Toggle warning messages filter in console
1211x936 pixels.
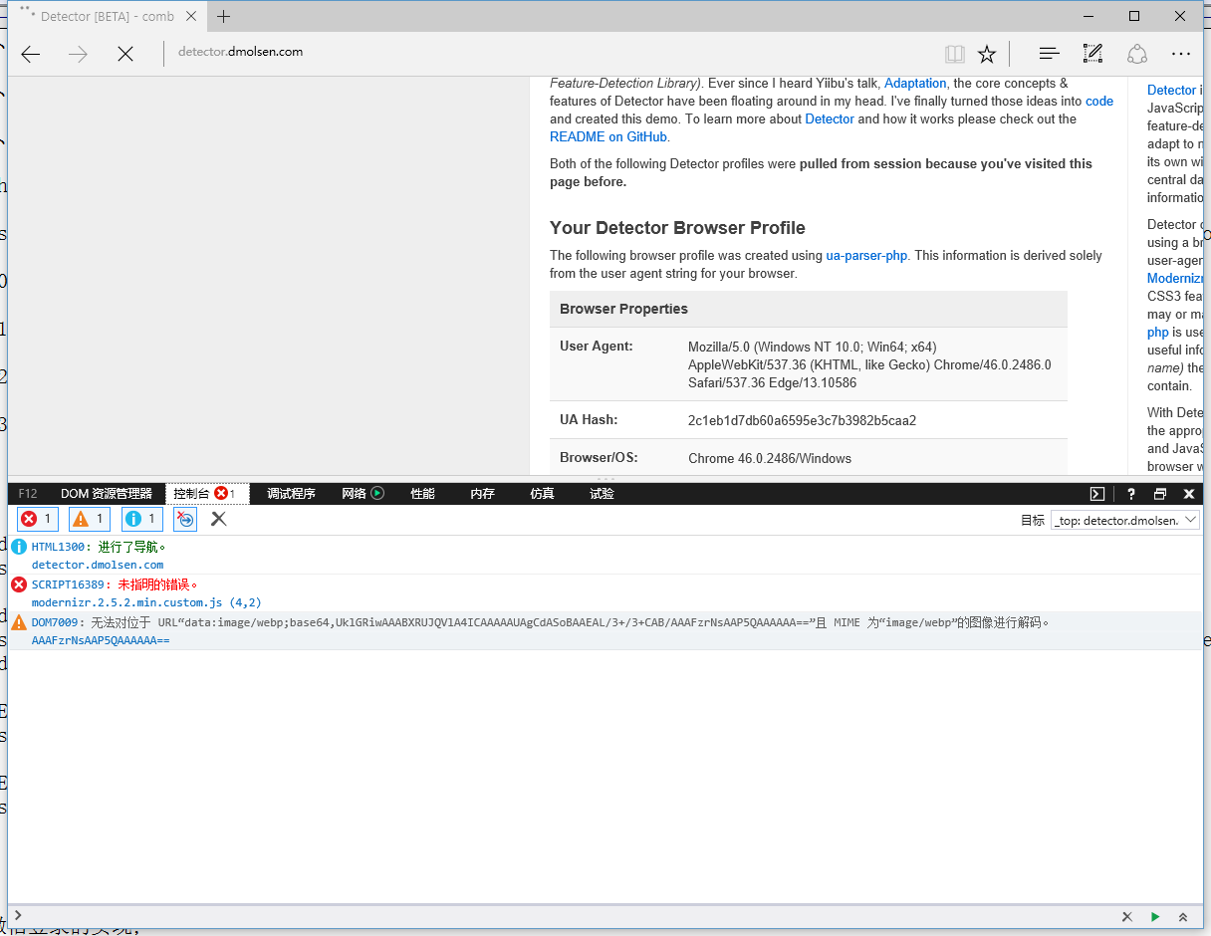pyautogui.click(x=90, y=519)
